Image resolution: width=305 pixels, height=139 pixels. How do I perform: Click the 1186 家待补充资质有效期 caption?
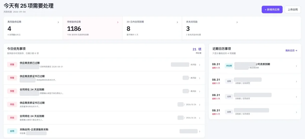[78, 35]
